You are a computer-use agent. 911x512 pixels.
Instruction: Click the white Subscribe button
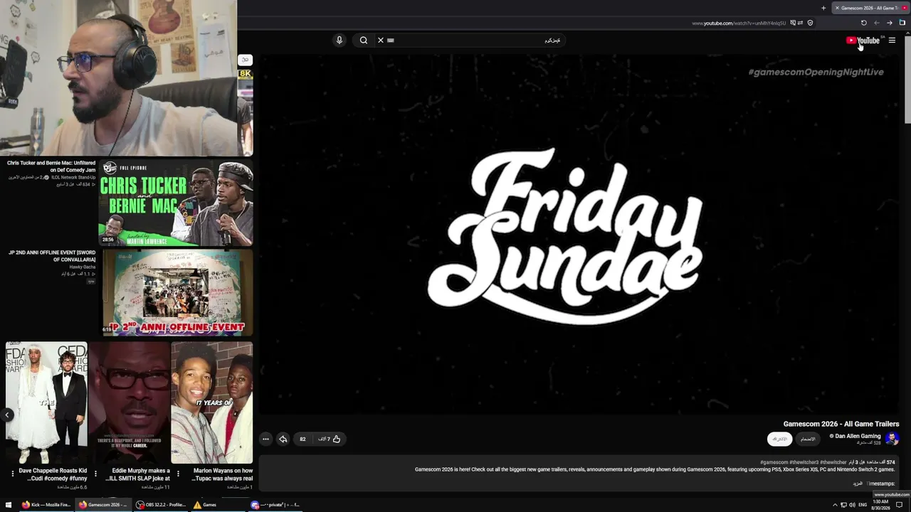pyautogui.click(x=780, y=439)
